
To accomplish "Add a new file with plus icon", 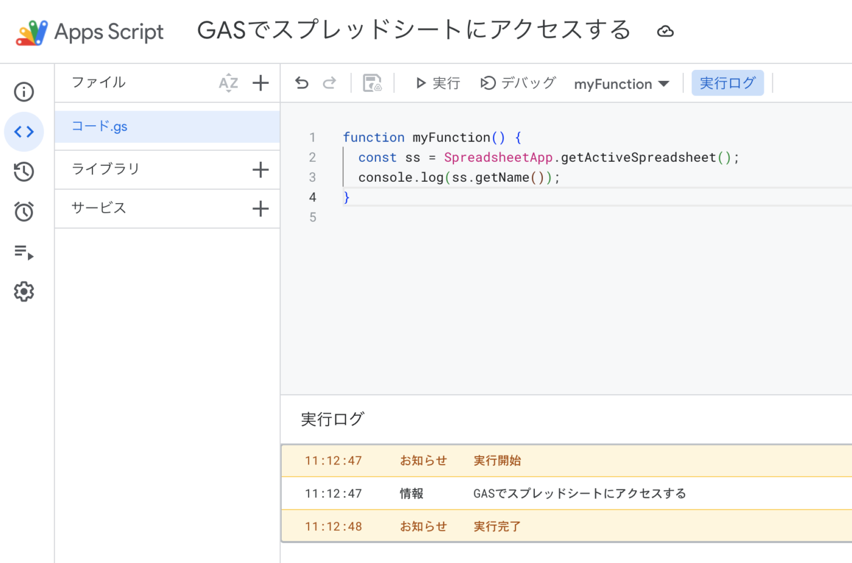I will click(x=260, y=83).
